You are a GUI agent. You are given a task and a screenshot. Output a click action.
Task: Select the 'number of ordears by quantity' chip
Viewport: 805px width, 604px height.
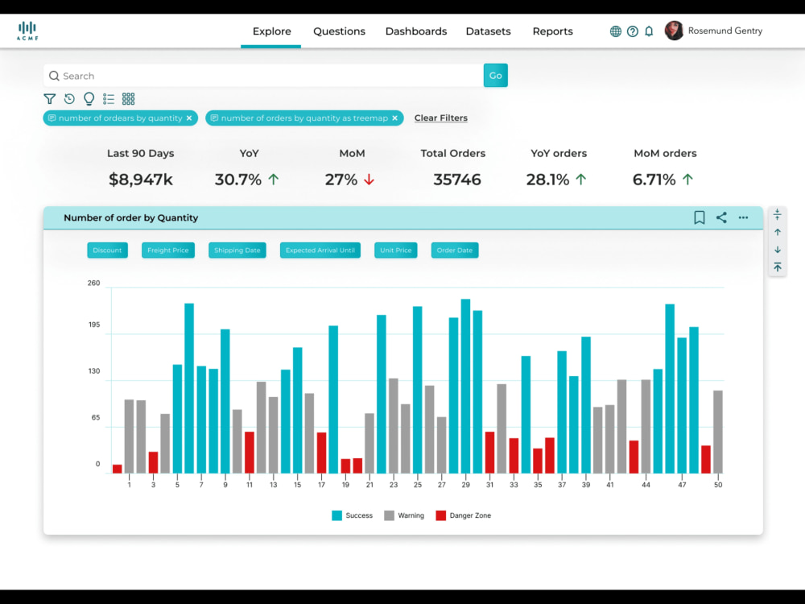pyautogui.click(x=120, y=118)
